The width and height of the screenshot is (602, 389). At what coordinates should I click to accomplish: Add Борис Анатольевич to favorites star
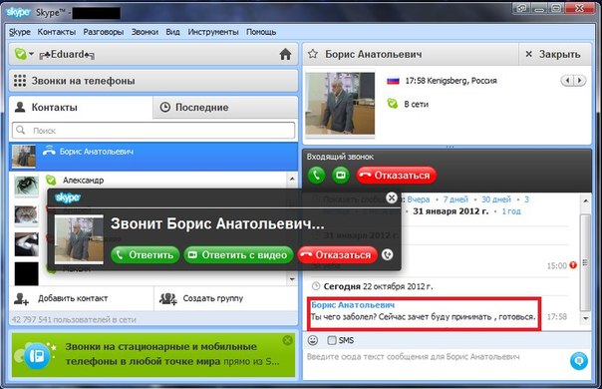coord(313,54)
